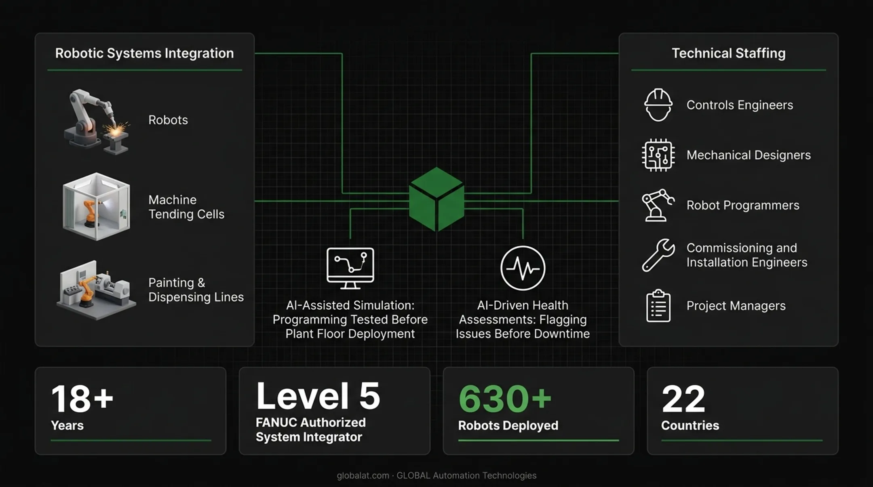
Task: Click the Technical Staffing heading
Action: click(x=728, y=53)
